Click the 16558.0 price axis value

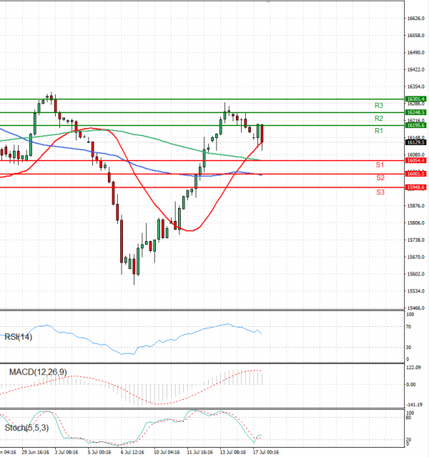[x=415, y=36]
